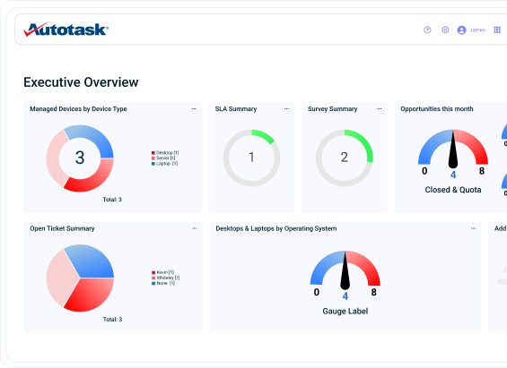This screenshot has height=368, width=507.
Task: Click the Whiteley [1] legend color swatch
Action: tap(153, 278)
